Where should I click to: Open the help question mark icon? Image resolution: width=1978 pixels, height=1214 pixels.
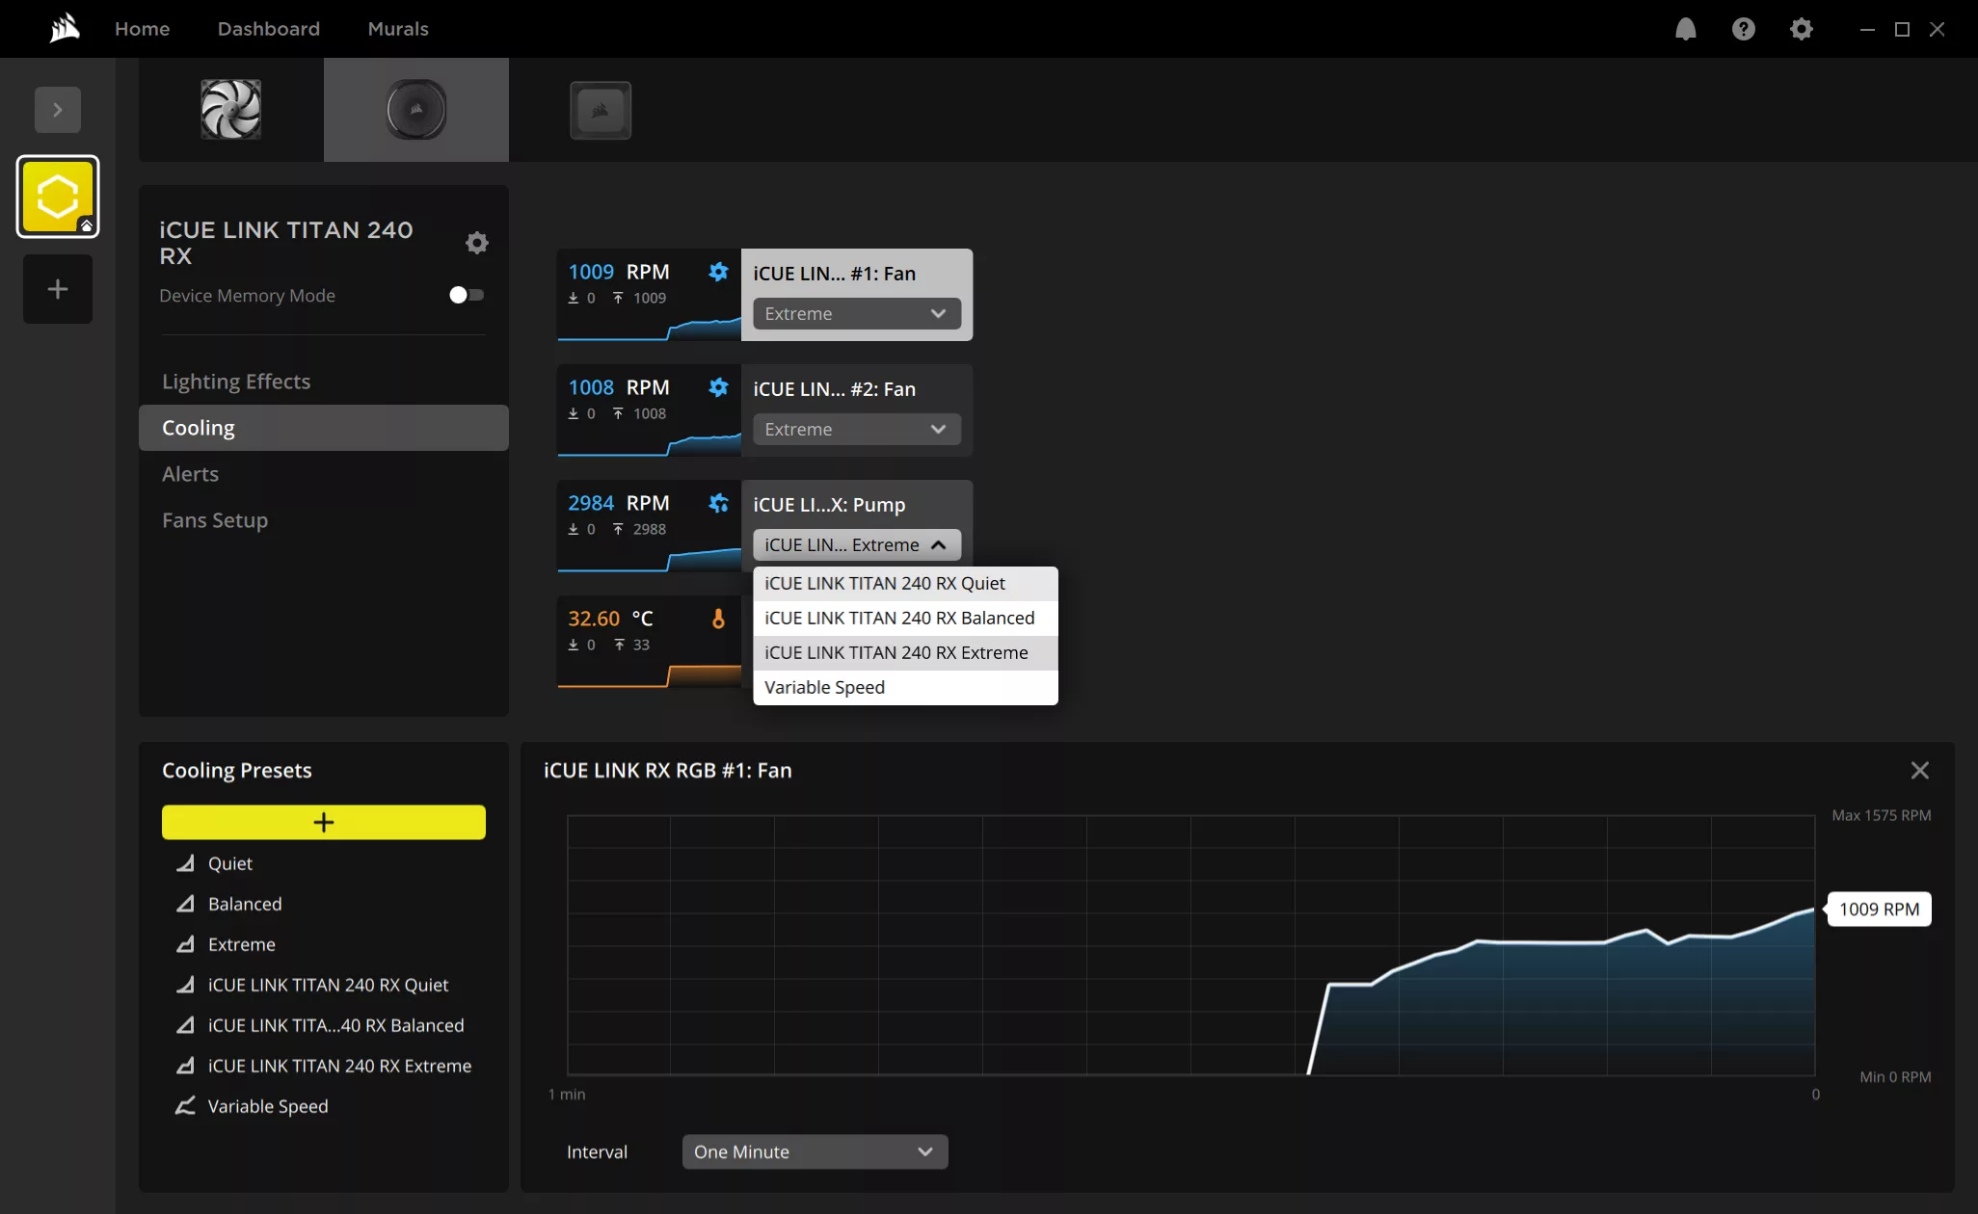tap(1743, 29)
